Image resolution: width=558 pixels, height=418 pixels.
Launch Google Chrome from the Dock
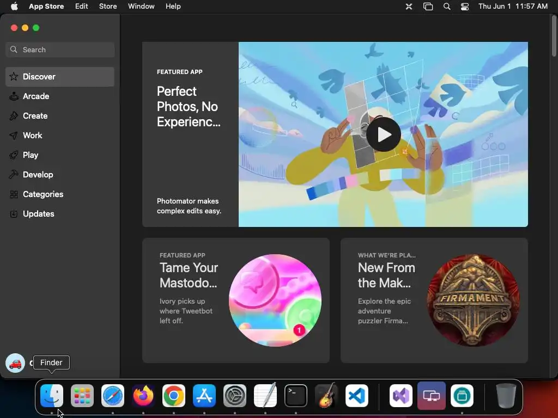pos(174,396)
